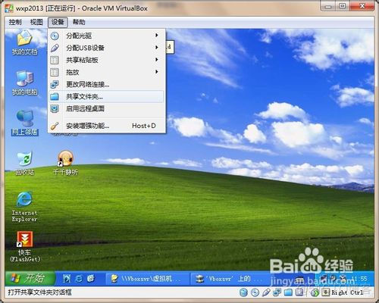Click the display status bar icon
379x303 pixels.
coord(299,292)
